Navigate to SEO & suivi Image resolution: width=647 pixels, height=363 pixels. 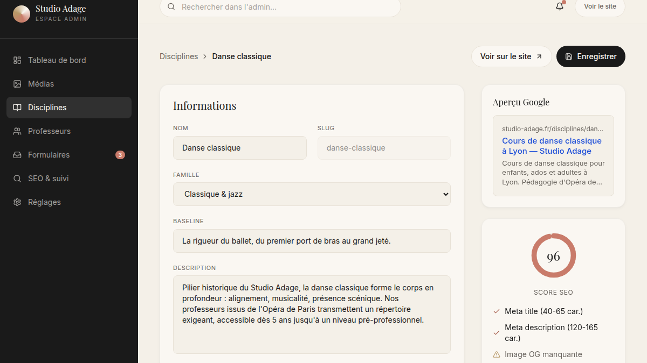pyautogui.click(x=69, y=179)
